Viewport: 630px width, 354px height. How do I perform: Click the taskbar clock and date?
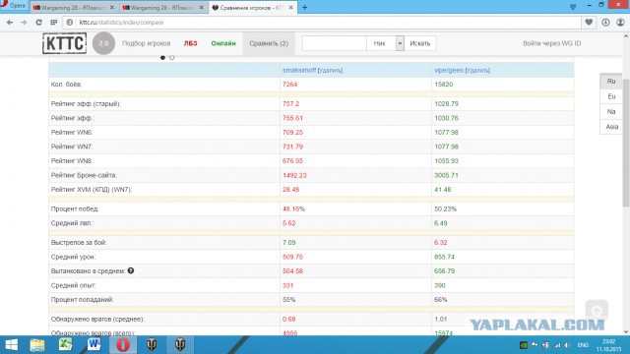[609, 345]
